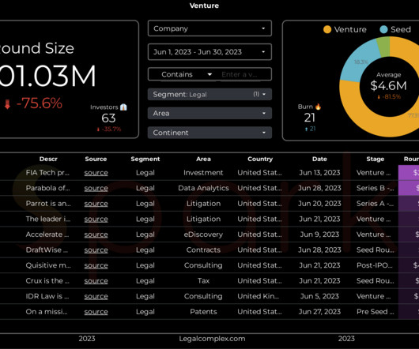Image resolution: width=419 pixels, height=349 pixels.
Task: Click the blue Seed donut chart segment
Action: pyautogui.click(x=358, y=62)
